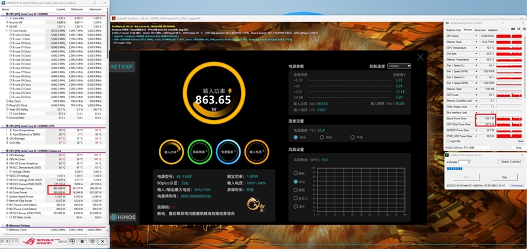Click HWiNFO title bar app icon
Screen dimensions: 527x249
3,3
